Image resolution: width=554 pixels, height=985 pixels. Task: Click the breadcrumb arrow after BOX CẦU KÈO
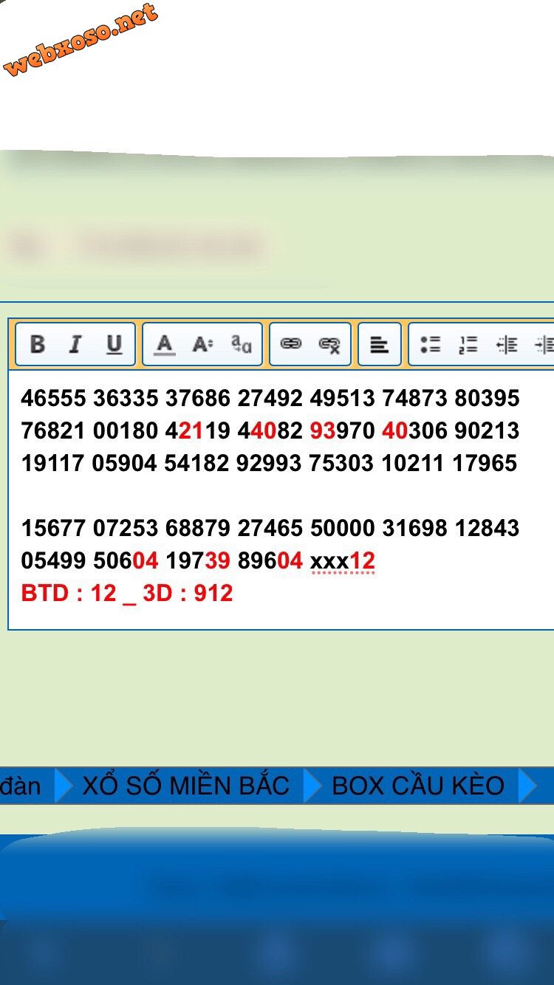[527, 786]
